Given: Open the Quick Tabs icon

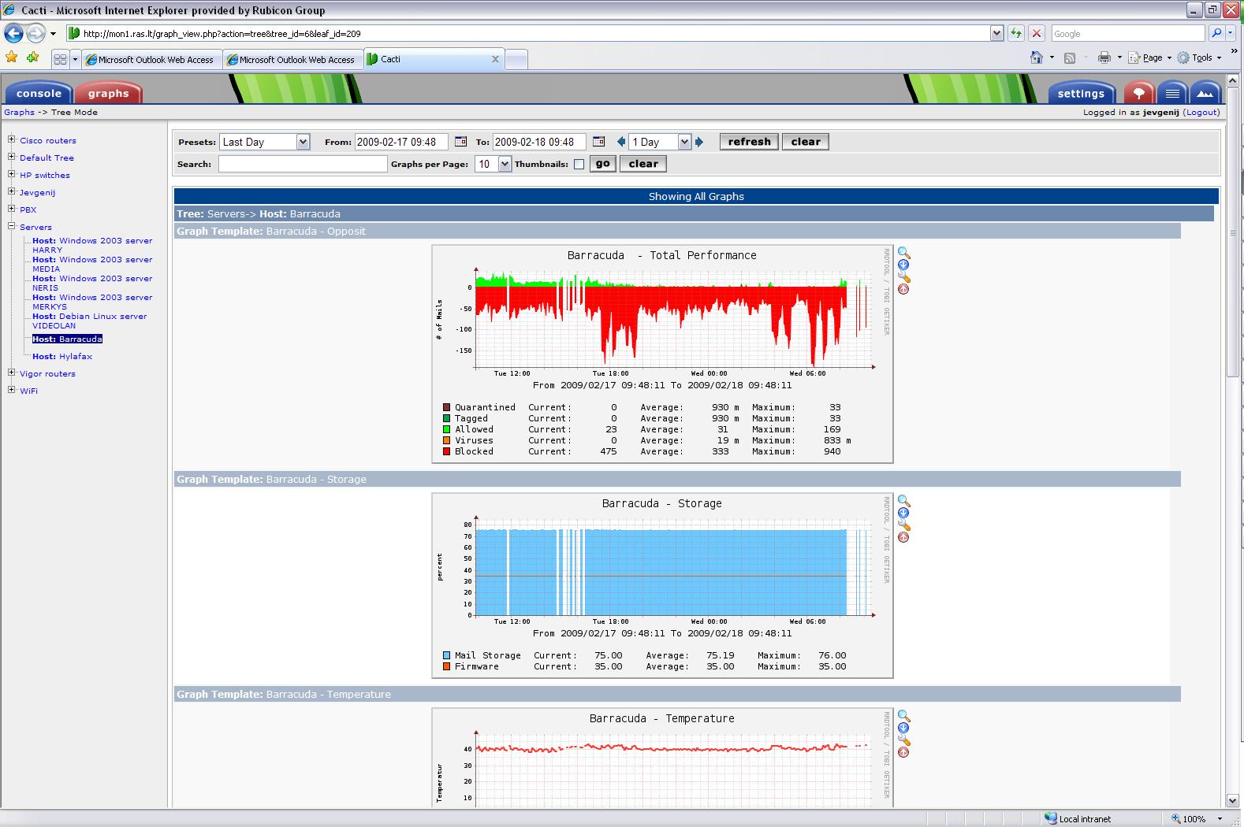Looking at the screenshot, I should tap(60, 59).
